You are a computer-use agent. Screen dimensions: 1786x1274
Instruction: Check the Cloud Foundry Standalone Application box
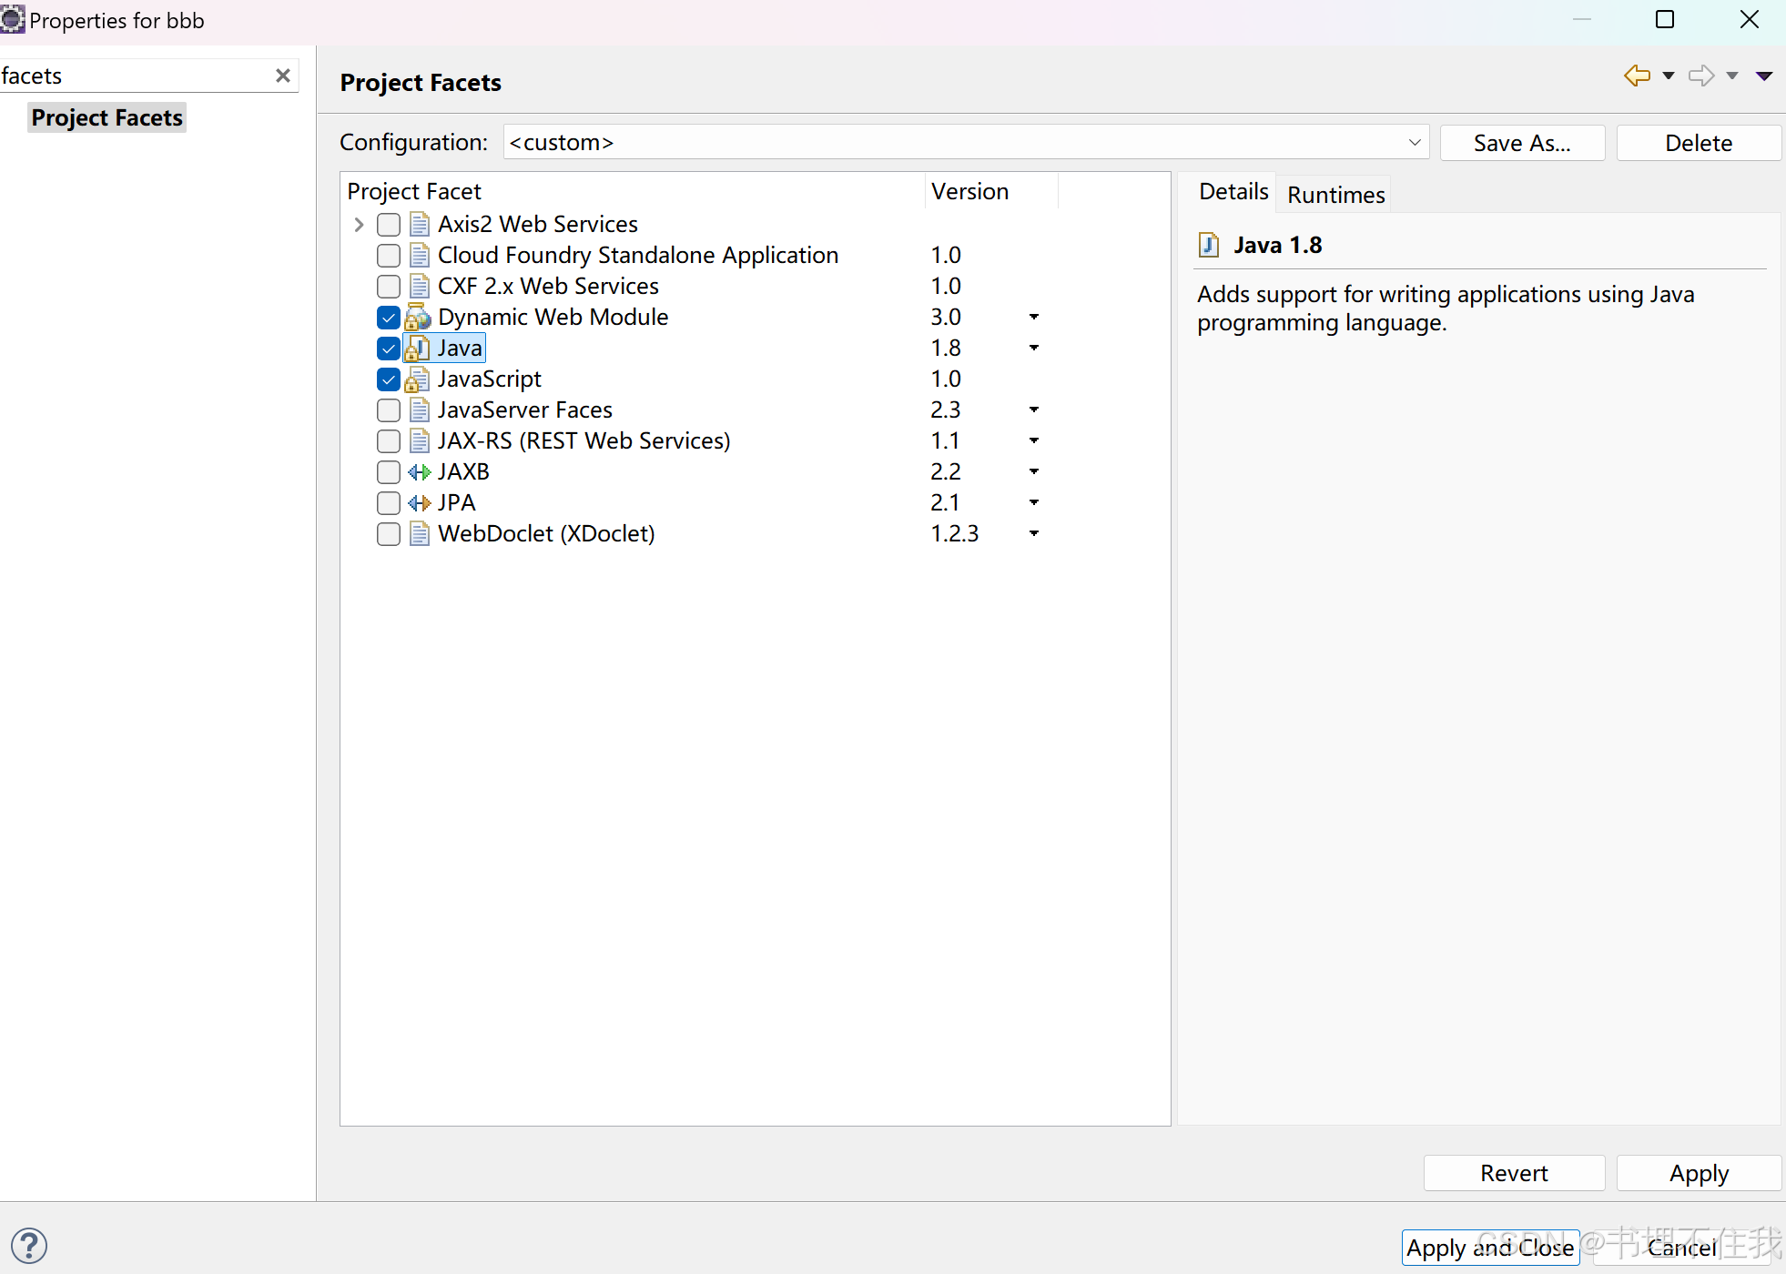[x=389, y=256]
